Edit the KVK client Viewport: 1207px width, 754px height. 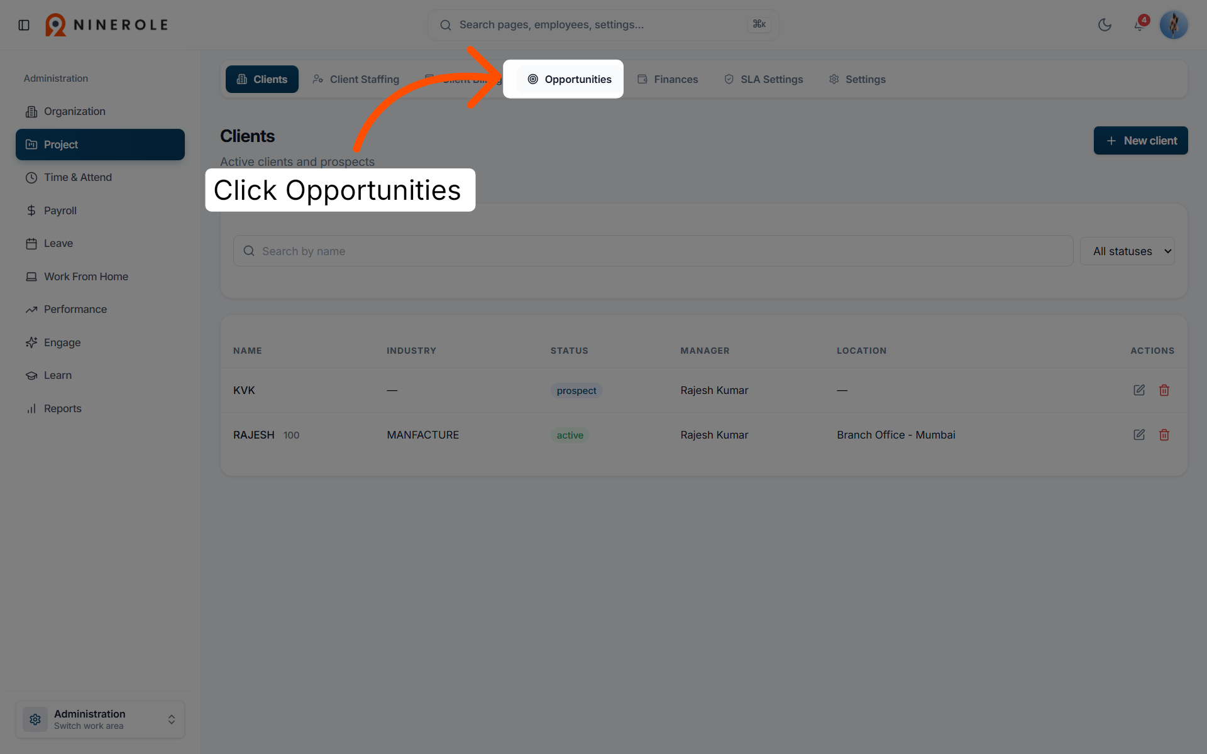point(1139,390)
